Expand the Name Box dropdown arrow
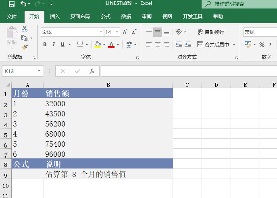This screenshot has width=277, height=198. [39, 71]
